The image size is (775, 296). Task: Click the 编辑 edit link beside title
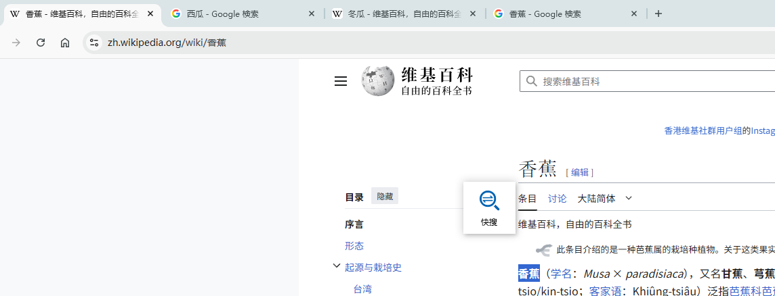(580, 172)
